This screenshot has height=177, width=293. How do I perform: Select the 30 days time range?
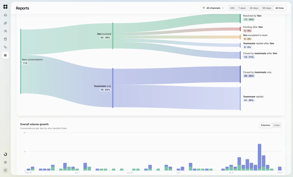(254, 8)
